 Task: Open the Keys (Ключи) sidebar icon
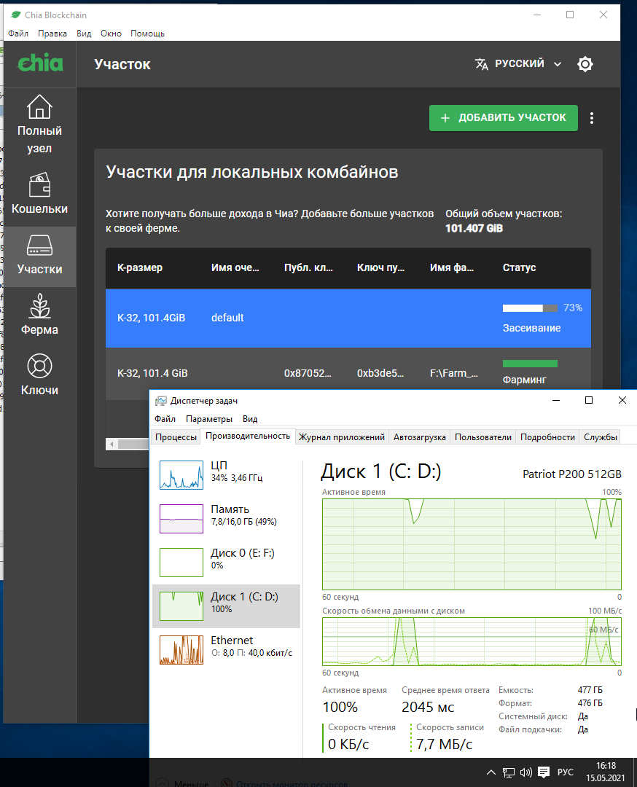point(39,375)
